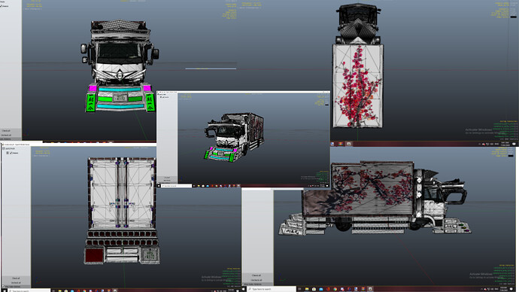Toggle the mesh checkbox in the bottom-left viewer's tree
This screenshot has height=292, width=519.
click(x=11, y=153)
